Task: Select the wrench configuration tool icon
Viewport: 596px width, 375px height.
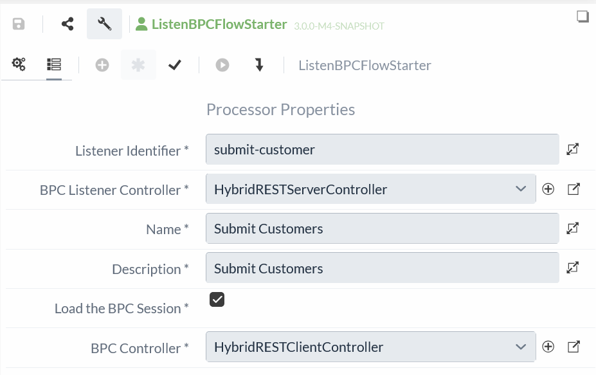Action: pyautogui.click(x=104, y=23)
